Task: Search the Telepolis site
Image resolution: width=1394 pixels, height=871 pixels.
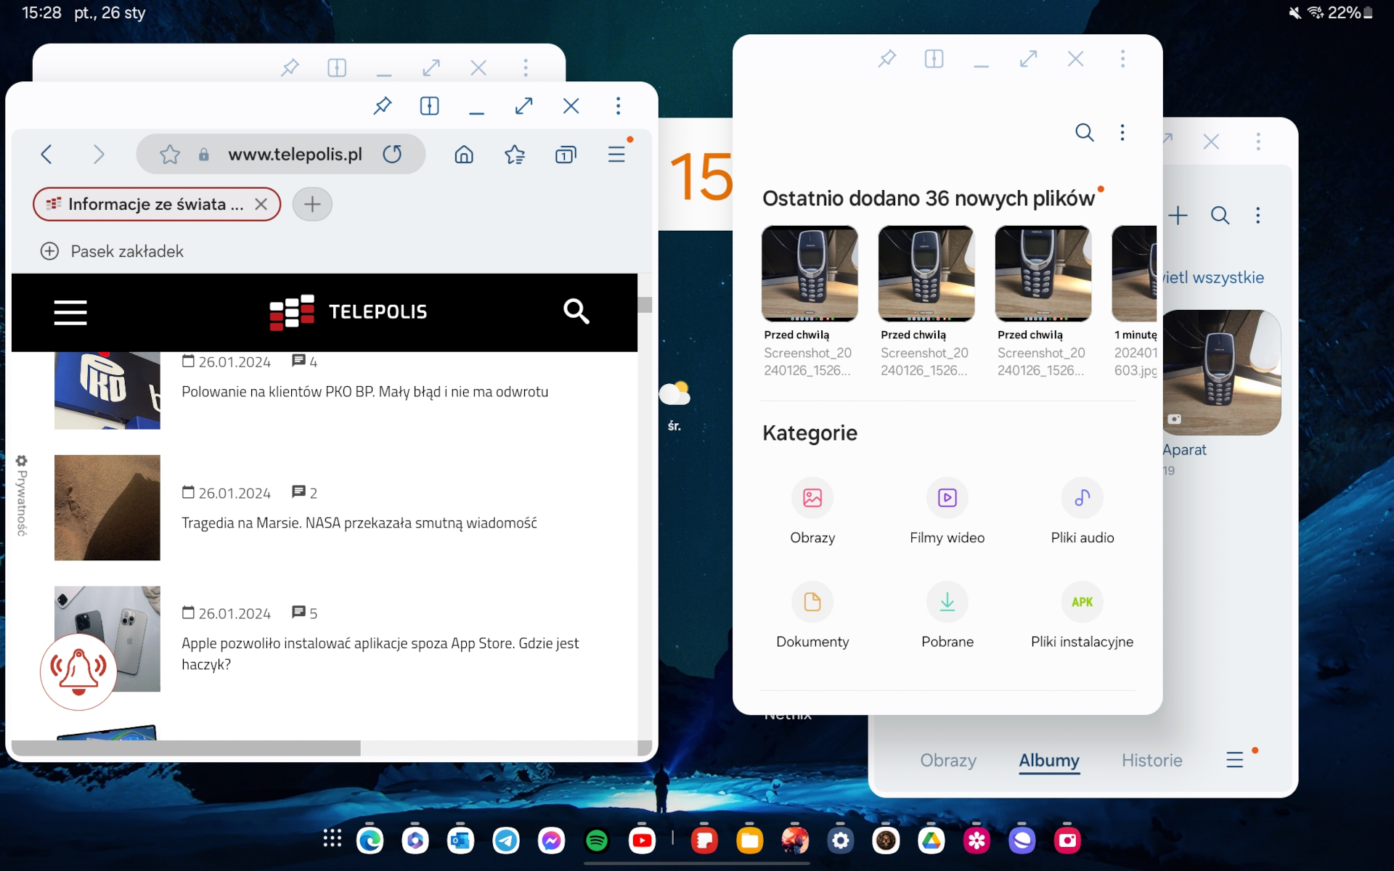Action: [x=576, y=311]
